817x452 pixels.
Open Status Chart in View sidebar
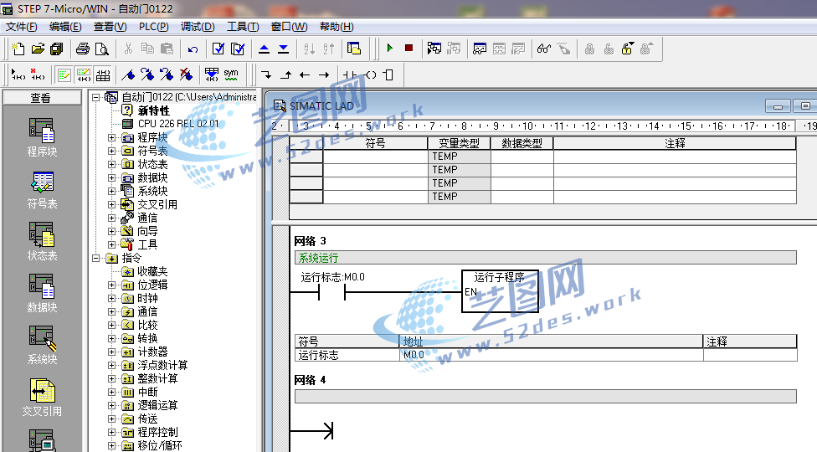tap(42, 241)
